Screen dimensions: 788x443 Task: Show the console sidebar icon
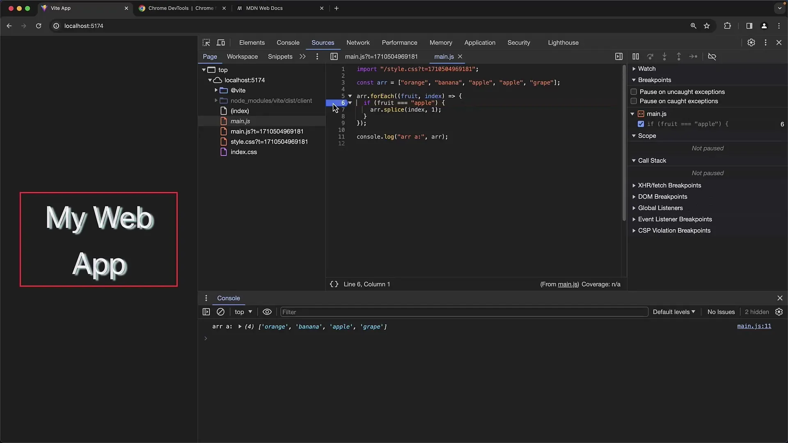point(206,312)
